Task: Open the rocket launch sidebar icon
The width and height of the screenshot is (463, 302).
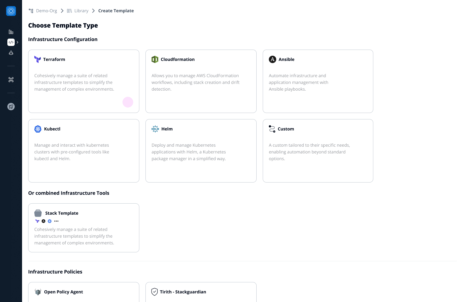Action: click(x=11, y=53)
